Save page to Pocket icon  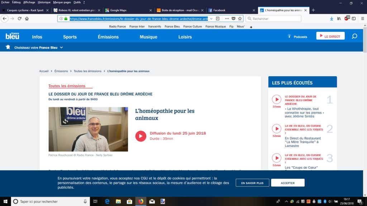233,19
